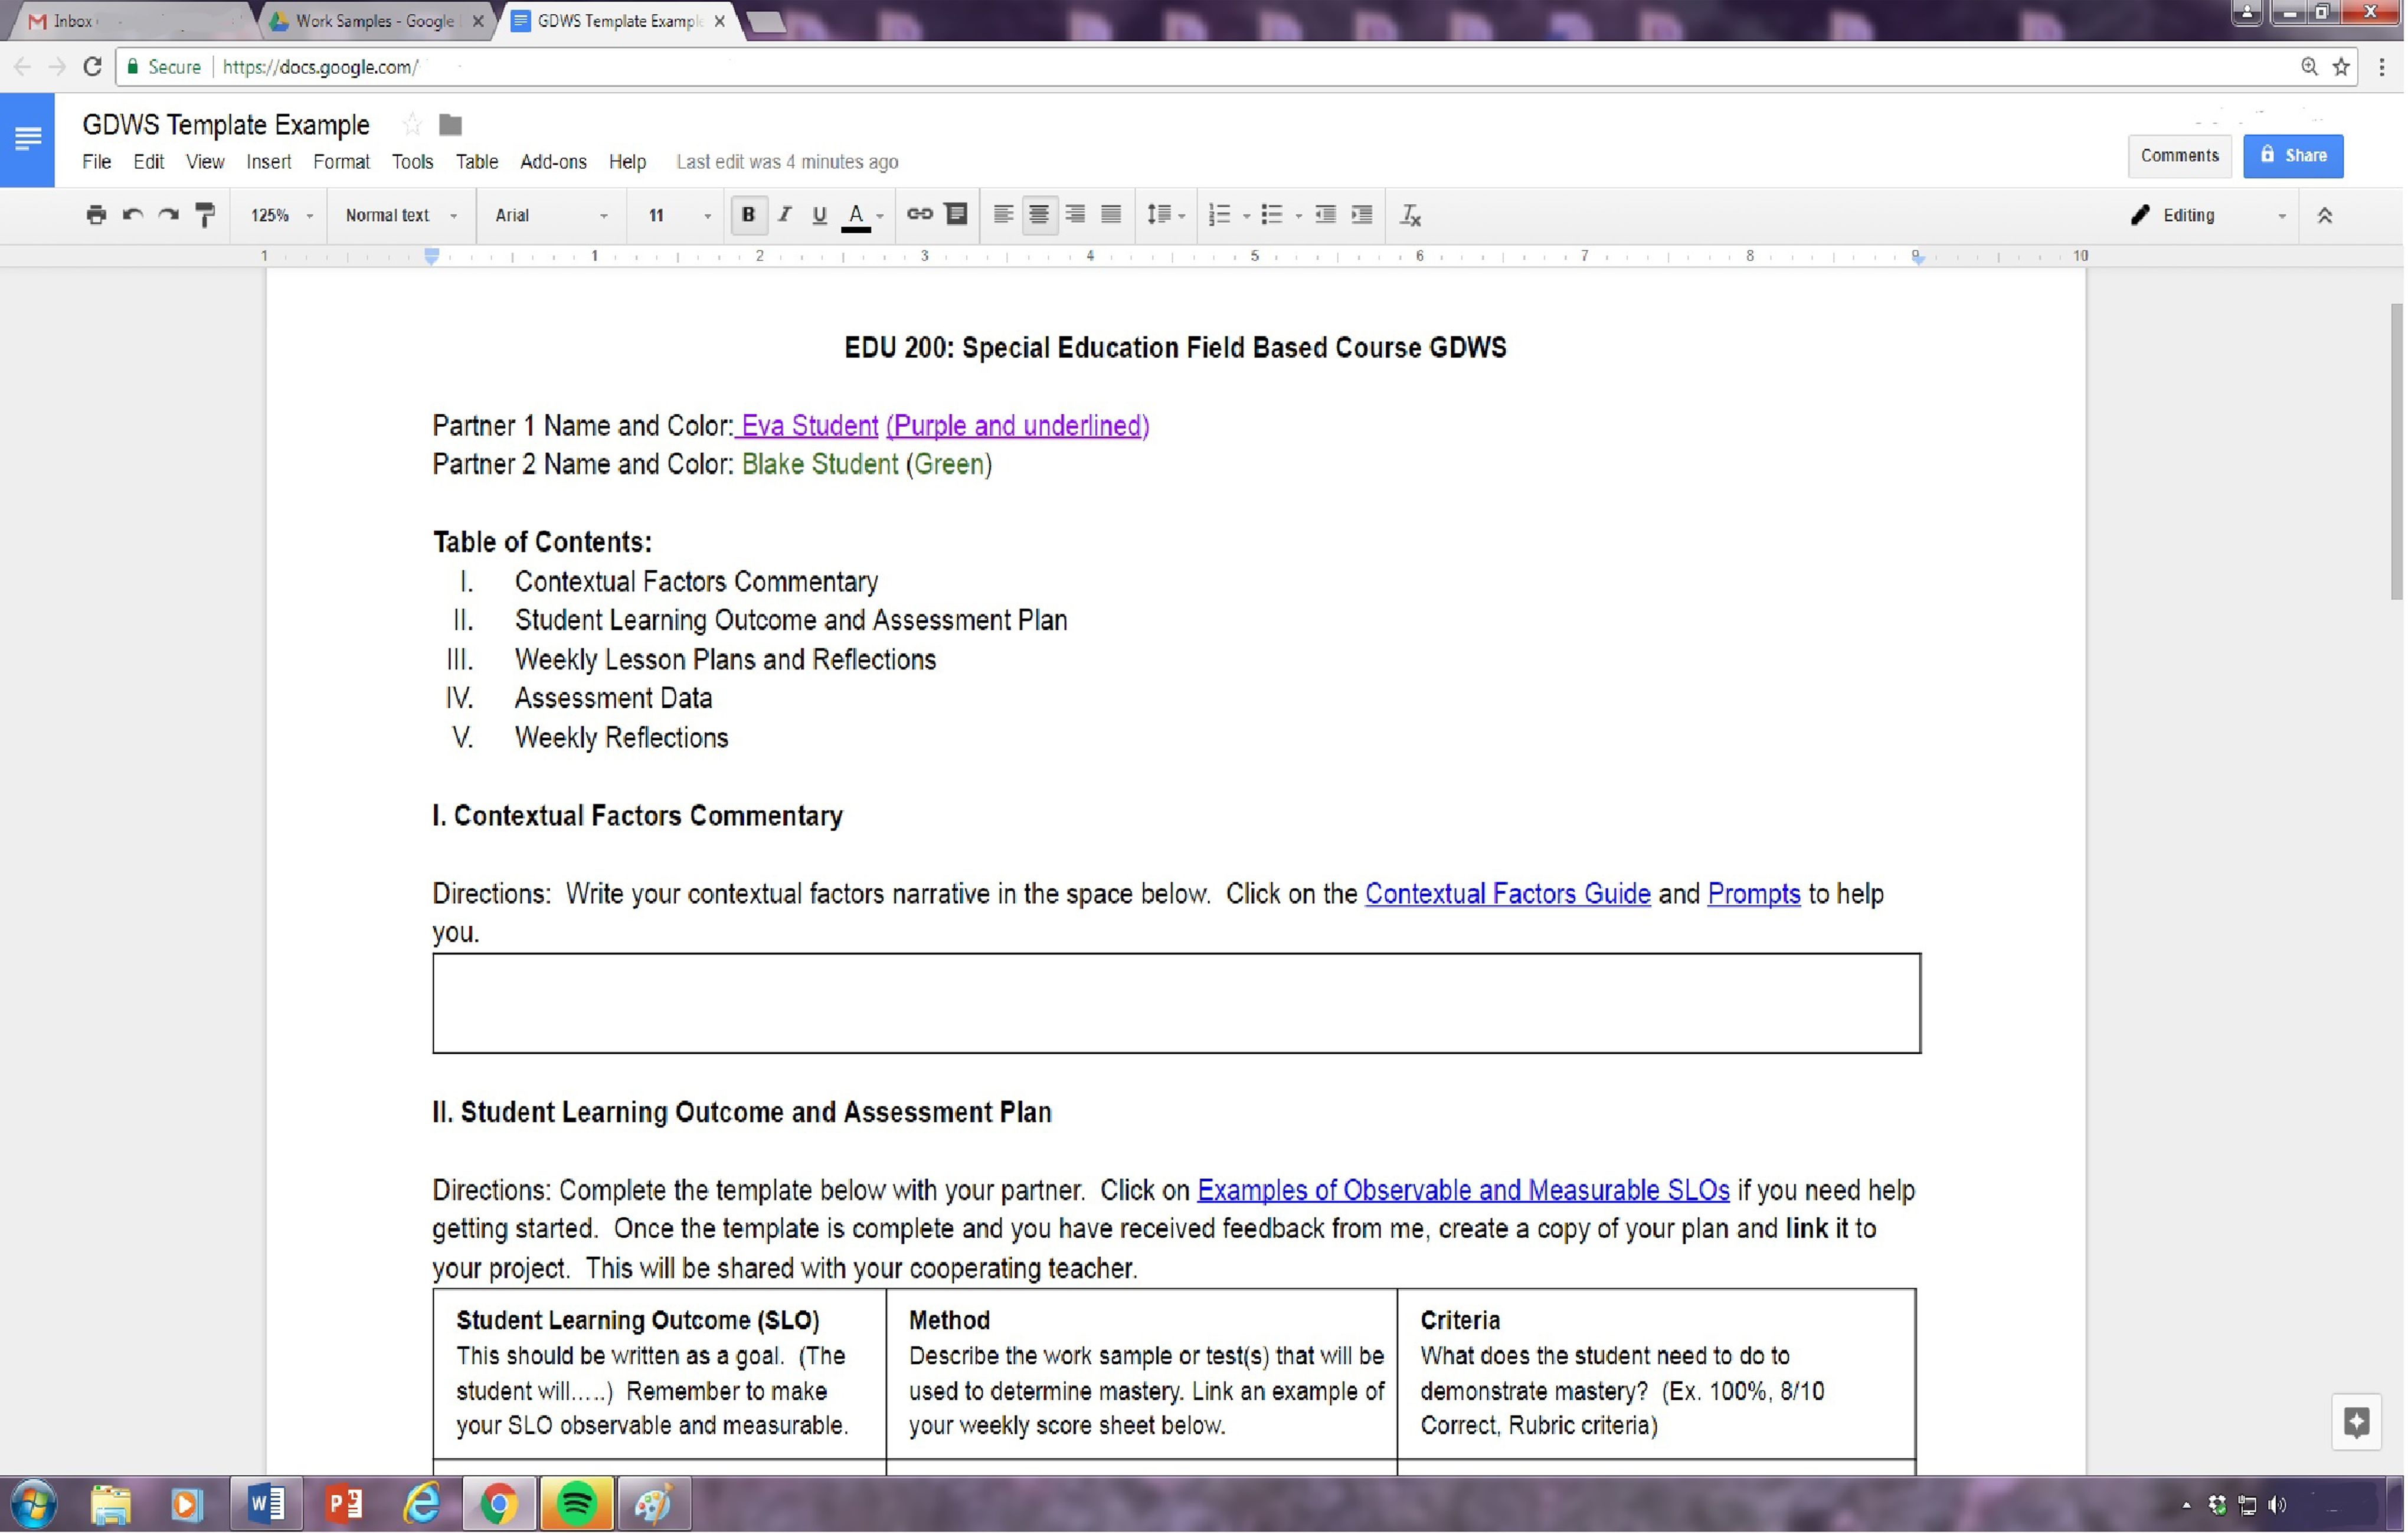The height and width of the screenshot is (1533, 2408).
Task: Expand numbered list style arrow
Action: coord(1246,216)
